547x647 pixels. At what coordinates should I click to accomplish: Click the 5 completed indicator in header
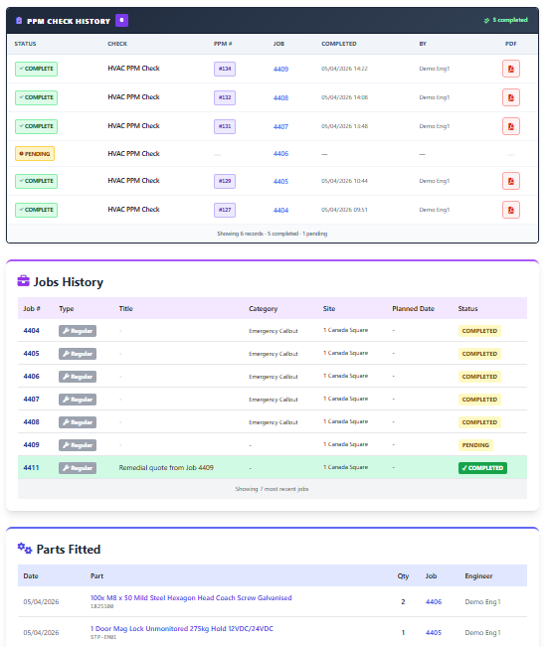(x=505, y=20)
